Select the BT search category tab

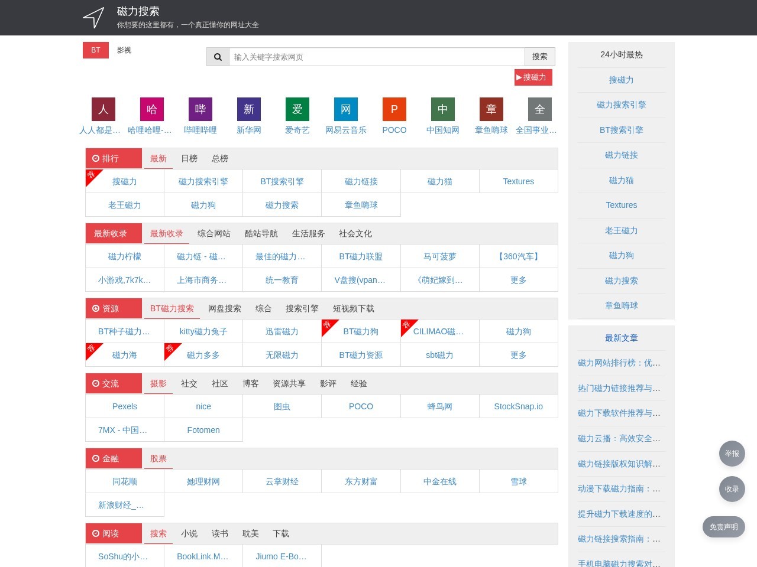[x=96, y=50]
